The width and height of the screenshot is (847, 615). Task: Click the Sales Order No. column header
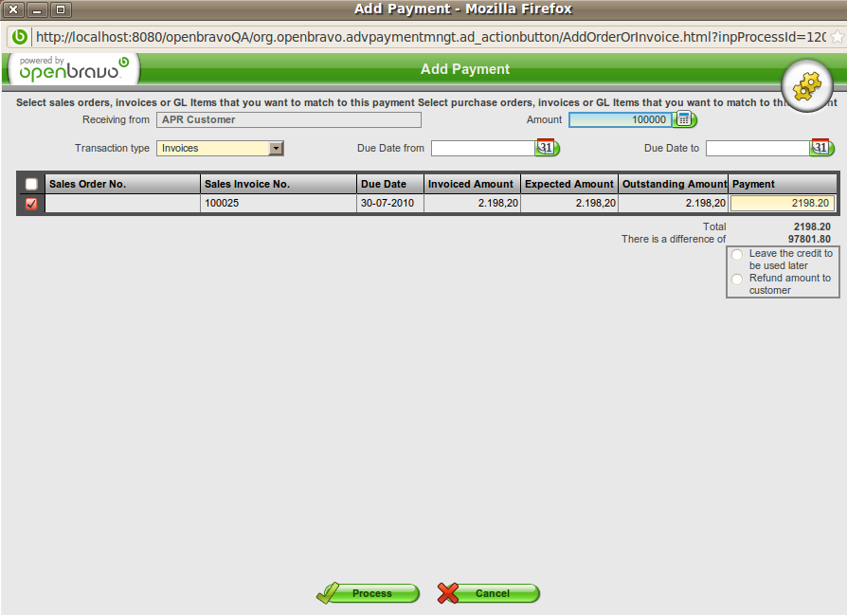click(x=122, y=184)
